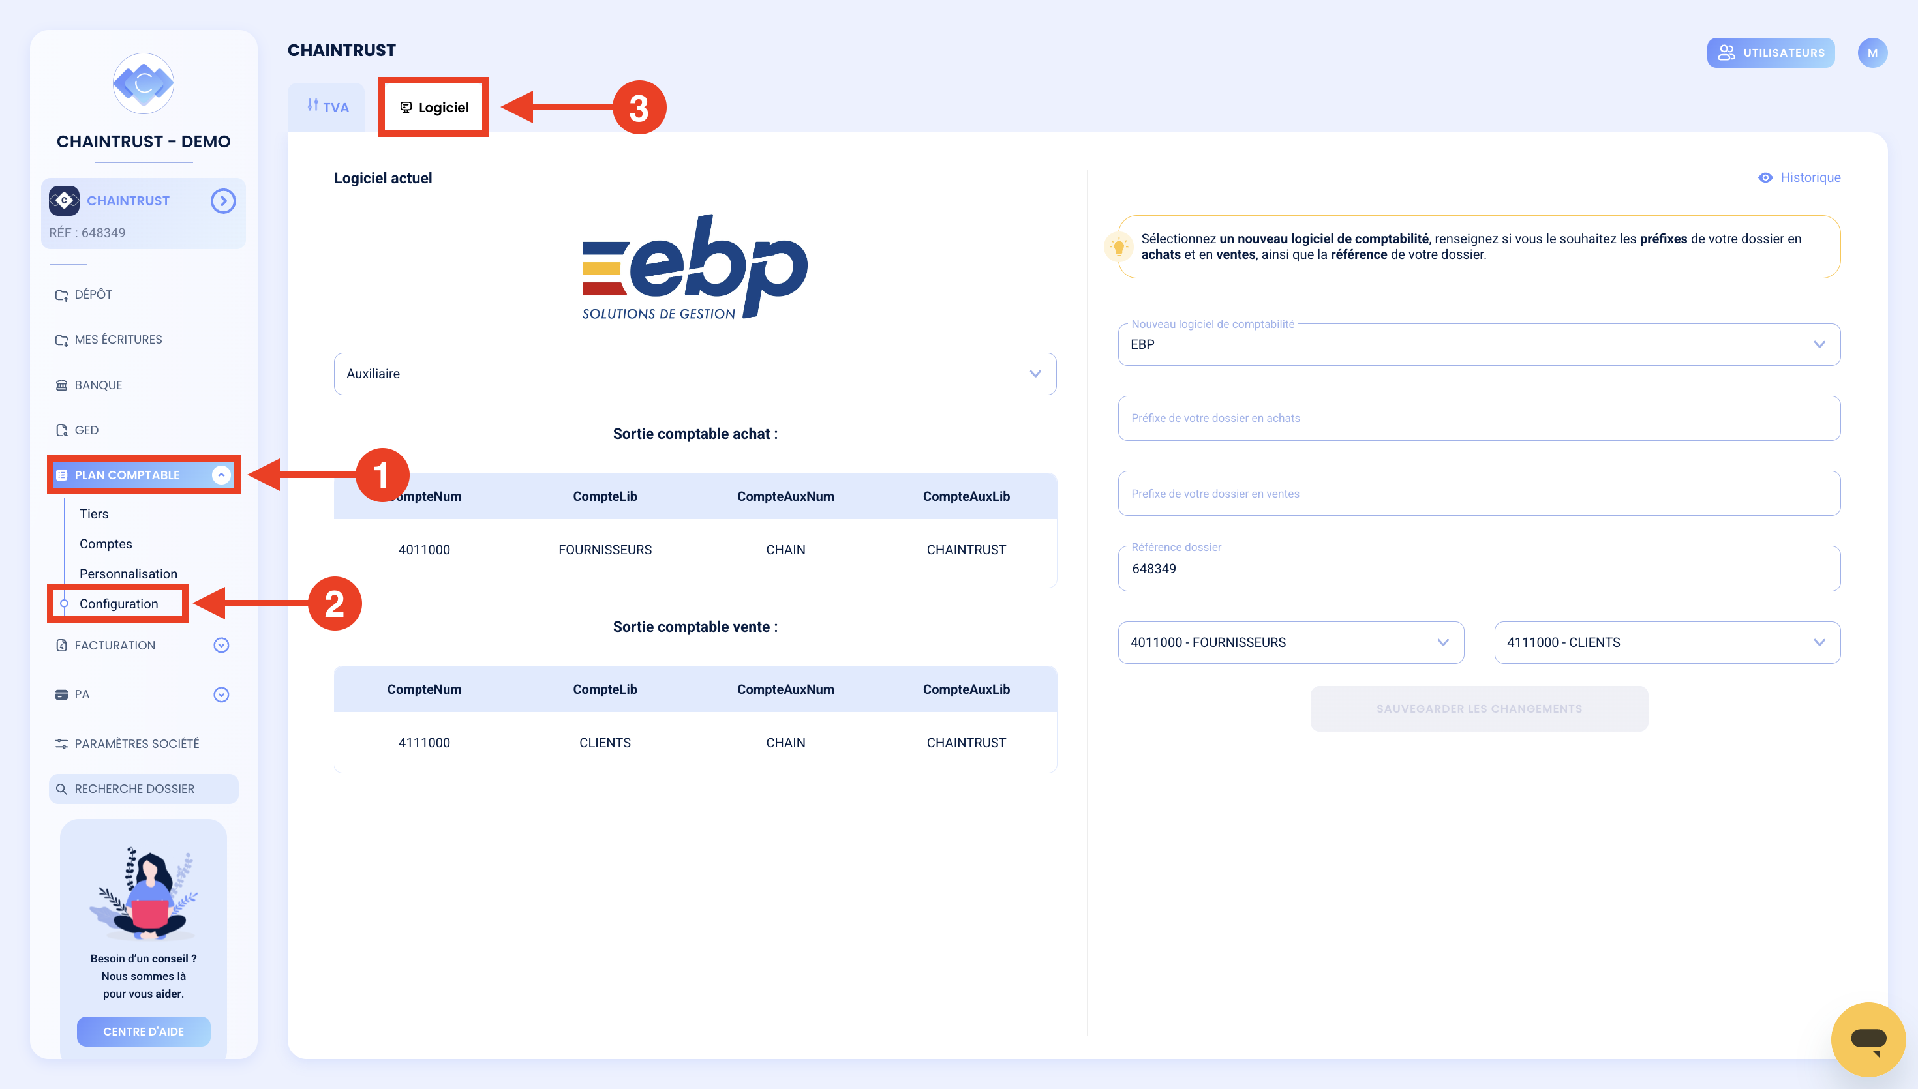
Task: Open the 4111000 - CLIENTS dropdown
Action: pyautogui.click(x=1667, y=642)
